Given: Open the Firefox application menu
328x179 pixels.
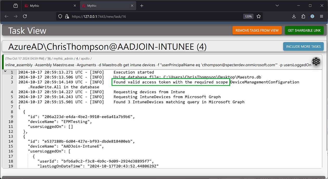Looking at the screenshot, I should (321, 16).
